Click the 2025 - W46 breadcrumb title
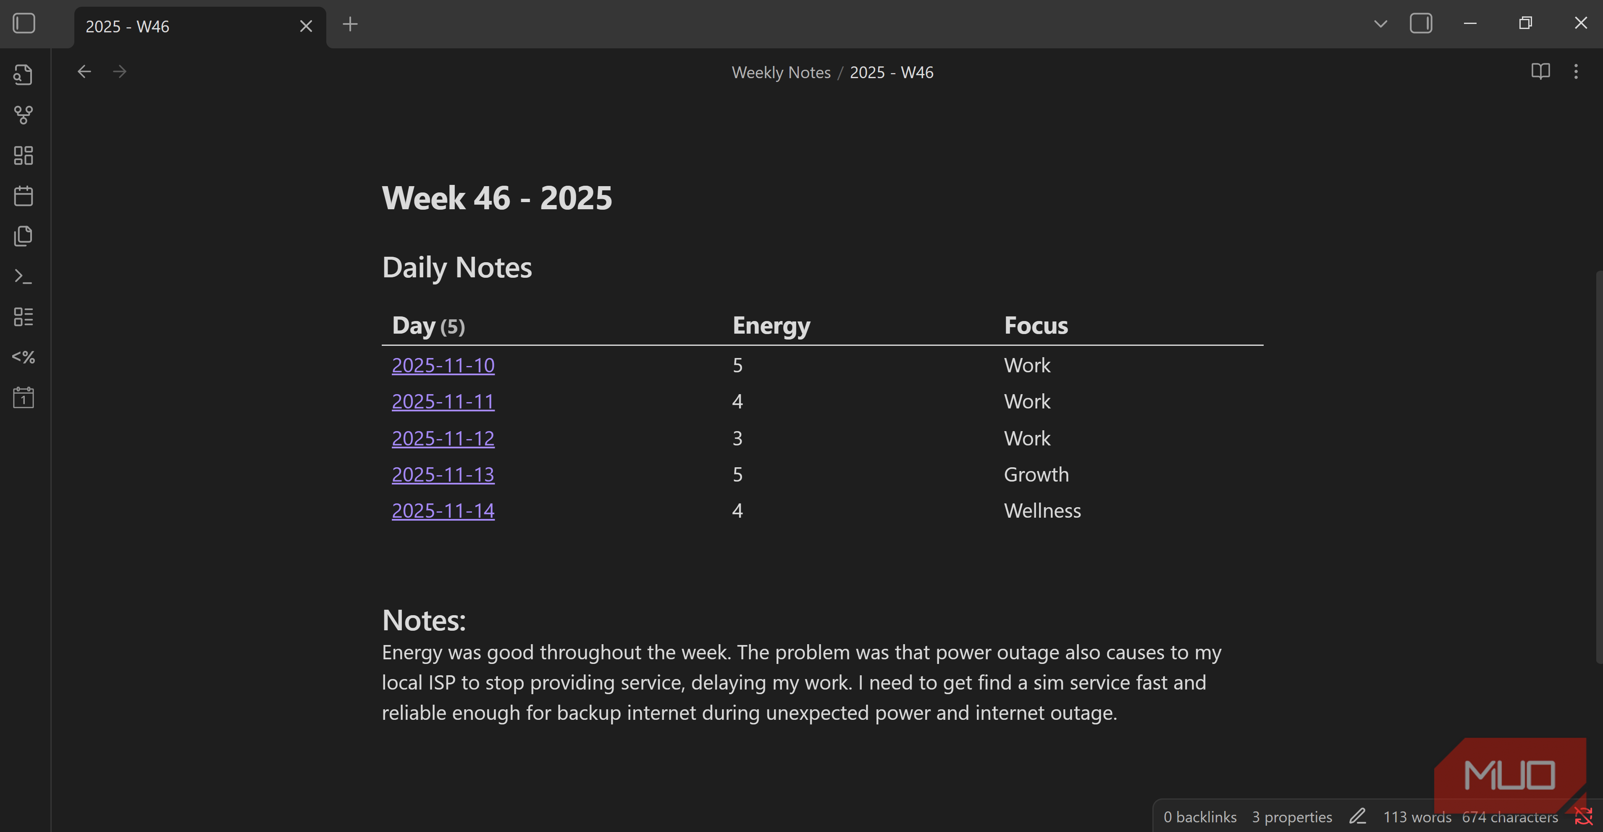The image size is (1603, 832). click(x=891, y=72)
